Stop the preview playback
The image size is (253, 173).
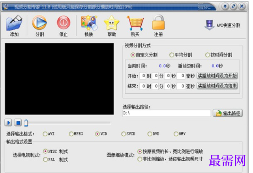18,123
